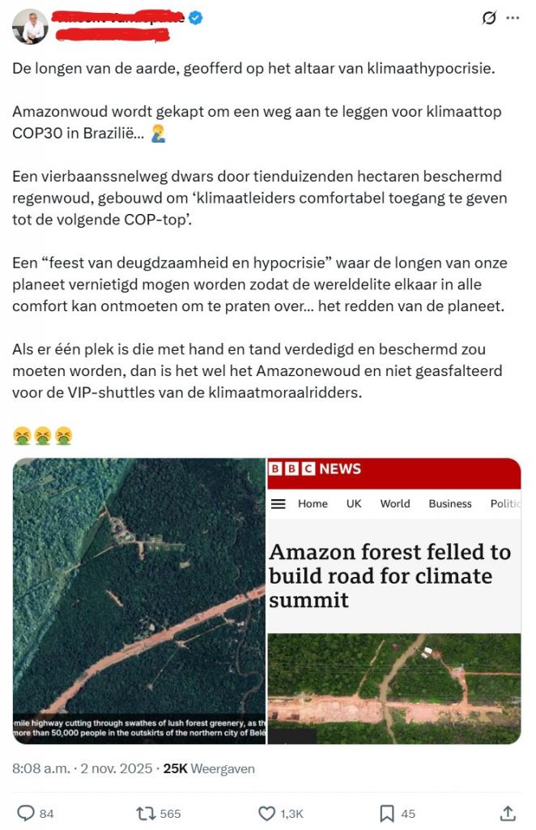Click the 8:08 a.m. 2 nov. 2025 timestamp
The width and height of the screenshot is (536, 830).
tap(83, 768)
